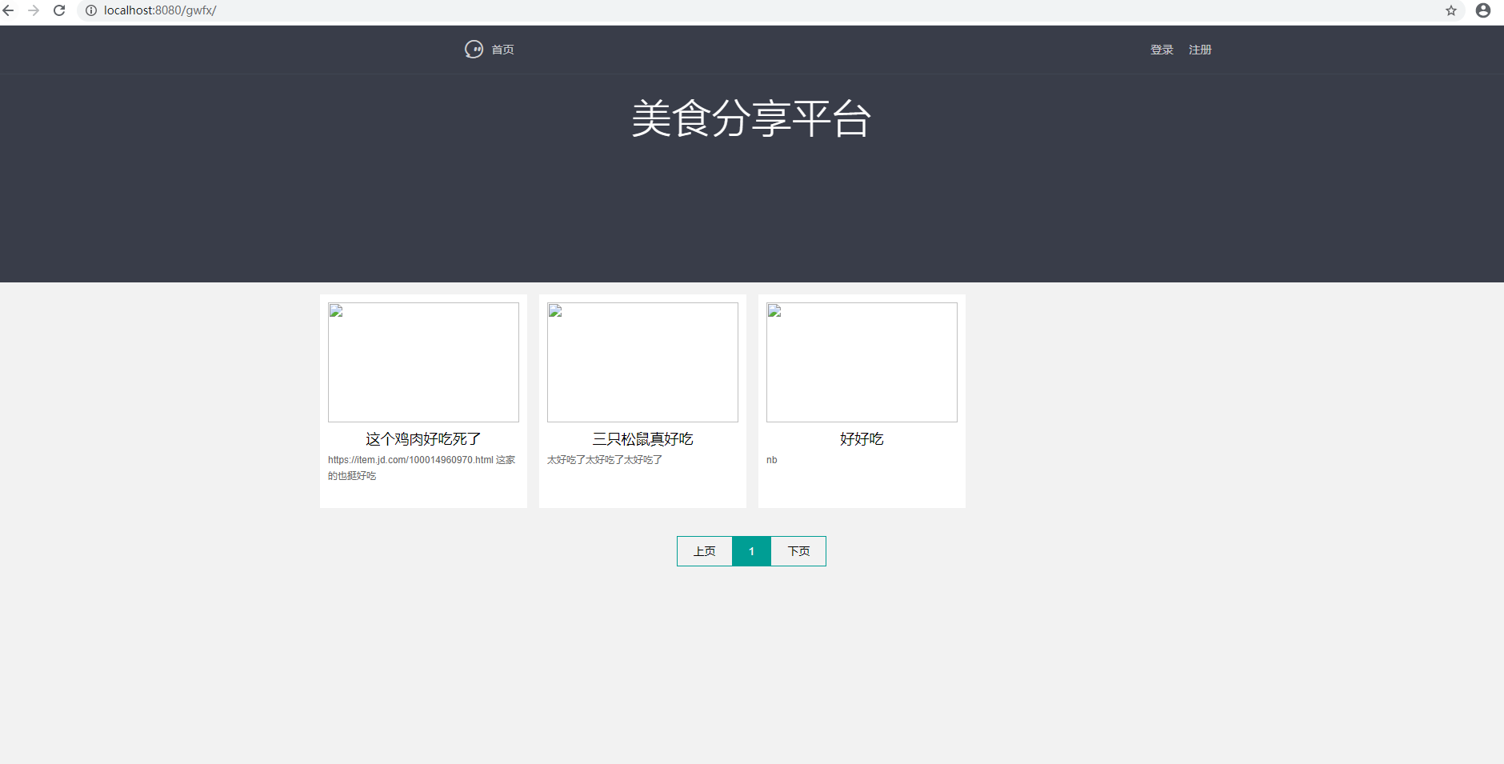This screenshot has width=1504, height=764.
Task: Open the 这个鸡肉好吃死了 post image
Action: click(423, 362)
